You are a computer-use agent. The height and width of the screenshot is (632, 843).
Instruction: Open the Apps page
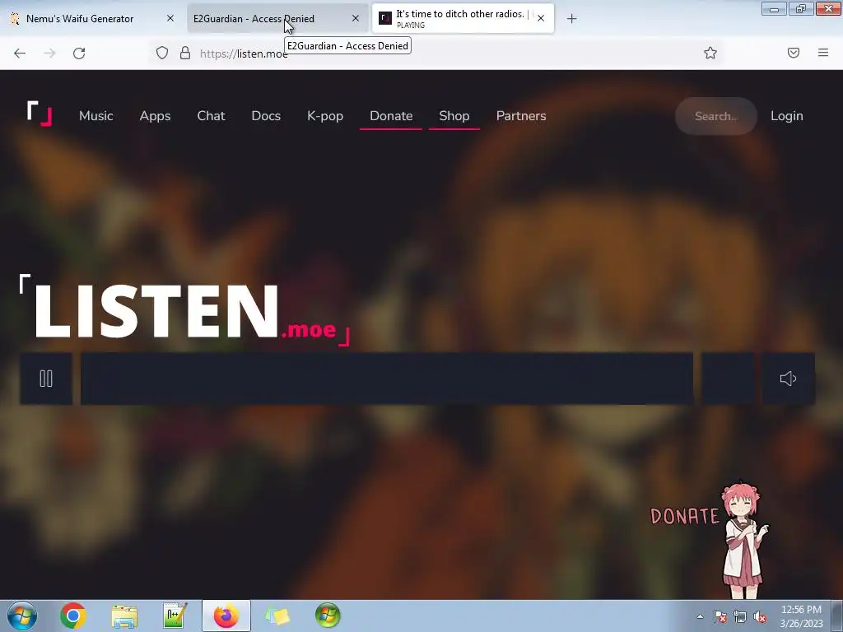pos(155,115)
